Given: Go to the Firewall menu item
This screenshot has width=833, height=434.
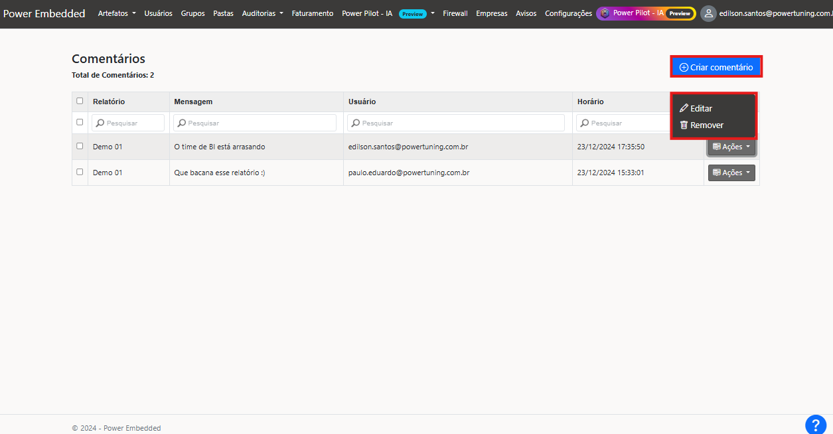Looking at the screenshot, I should 455,13.
